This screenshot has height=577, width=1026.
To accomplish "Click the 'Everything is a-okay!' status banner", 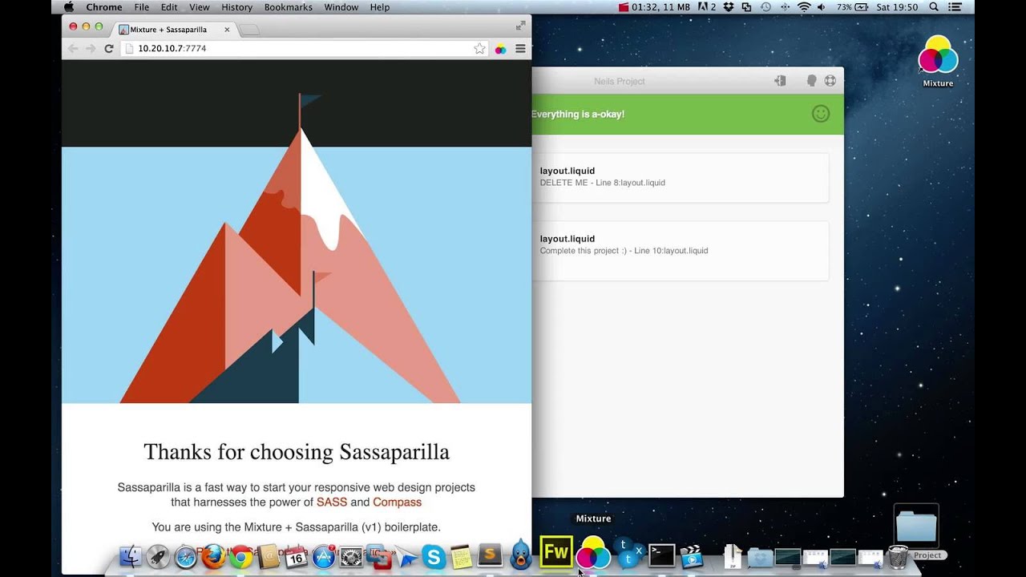I will click(688, 114).
